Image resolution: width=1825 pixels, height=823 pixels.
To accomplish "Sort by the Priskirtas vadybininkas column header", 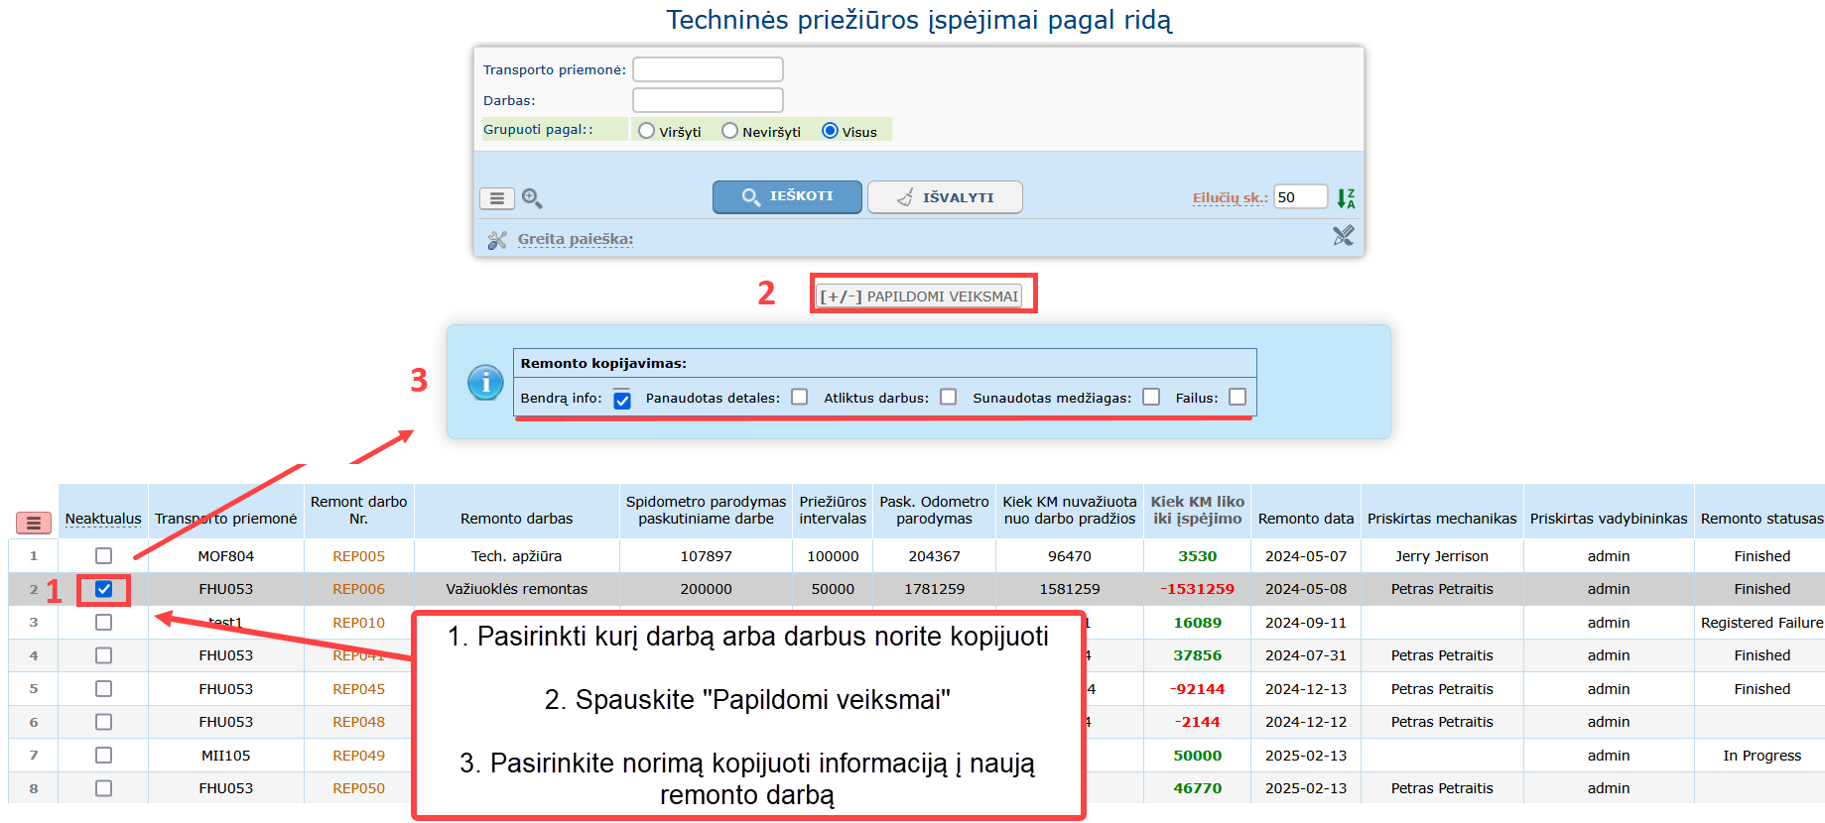I will point(1609,519).
